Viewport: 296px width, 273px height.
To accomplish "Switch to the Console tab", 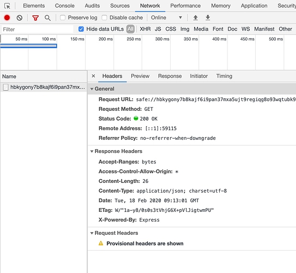I will click(64, 6).
